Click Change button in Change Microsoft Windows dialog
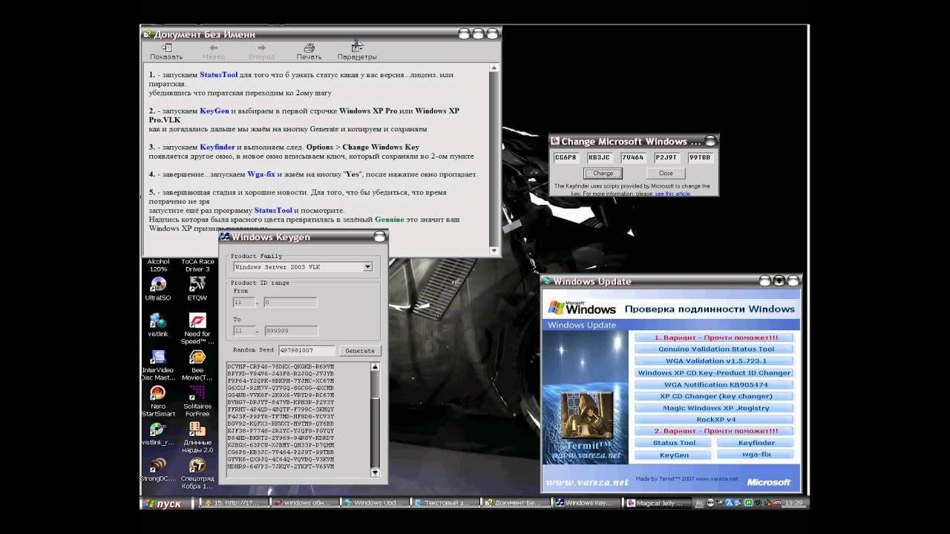Viewport: 950px width, 534px height. (603, 174)
